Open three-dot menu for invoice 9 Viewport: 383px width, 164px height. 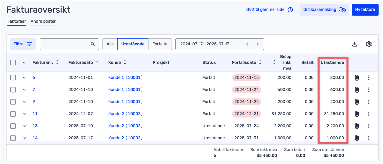[x=369, y=102]
